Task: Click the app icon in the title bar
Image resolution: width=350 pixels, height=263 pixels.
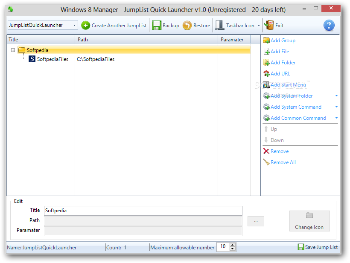Action: (11, 9)
